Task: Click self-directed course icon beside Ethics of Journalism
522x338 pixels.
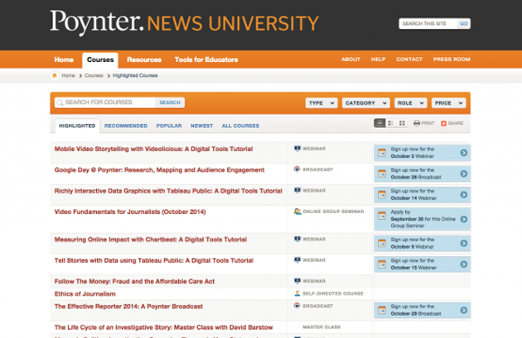Action: pyautogui.click(x=297, y=293)
